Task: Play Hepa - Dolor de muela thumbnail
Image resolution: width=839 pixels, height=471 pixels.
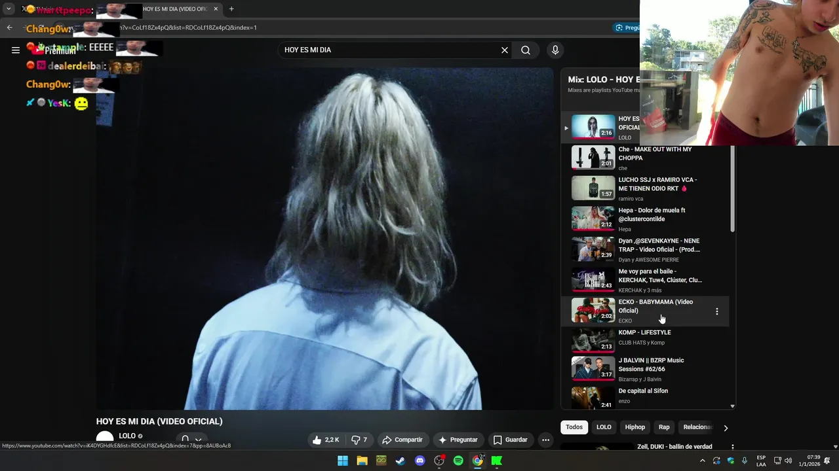Action: pos(593,218)
